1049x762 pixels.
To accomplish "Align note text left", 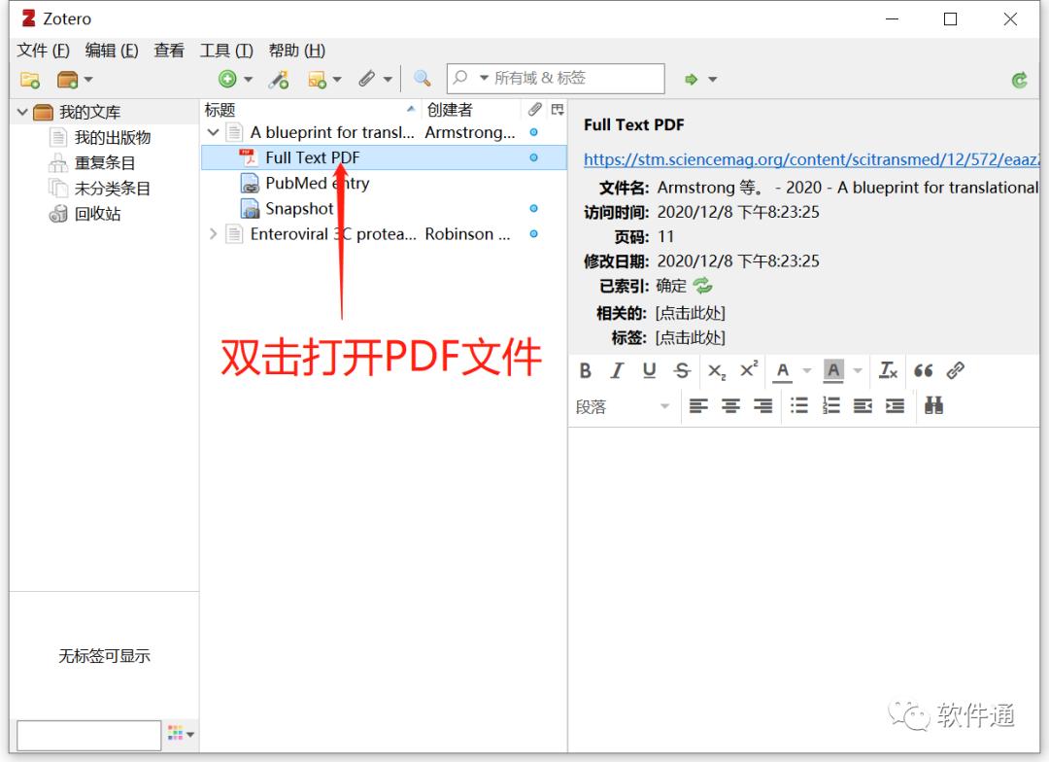I will point(698,405).
